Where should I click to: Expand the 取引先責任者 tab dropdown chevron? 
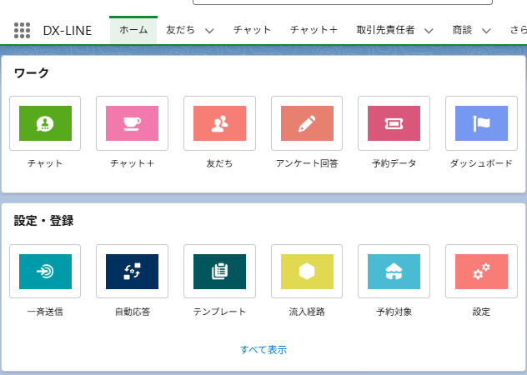click(429, 31)
